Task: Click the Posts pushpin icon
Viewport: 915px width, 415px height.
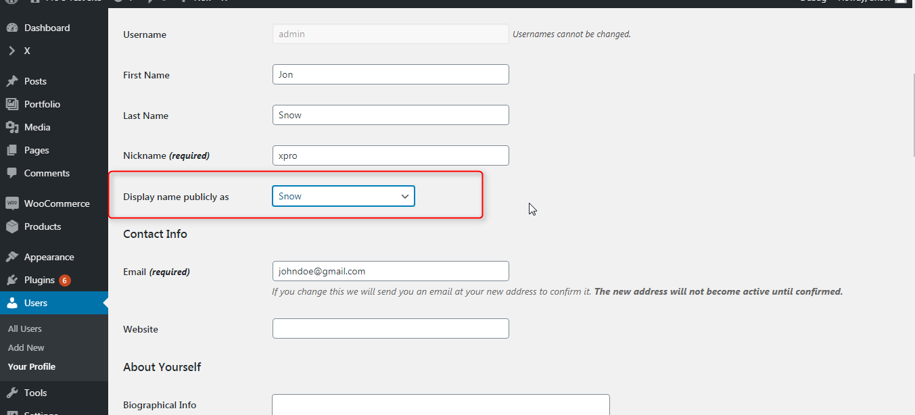Action: (11, 81)
